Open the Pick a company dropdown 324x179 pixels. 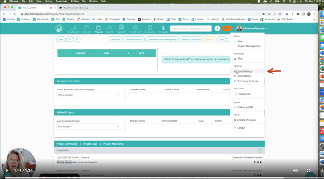pyautogui.click(x=89, y=95)
